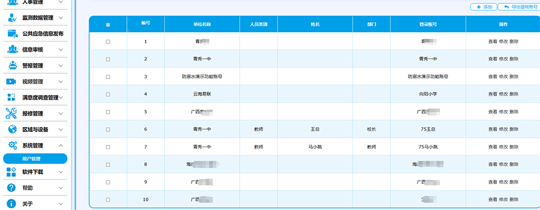Click the 云海易联 unit name cell
The height and width of the screenshot is (210, 540).
tap(202, 94)
